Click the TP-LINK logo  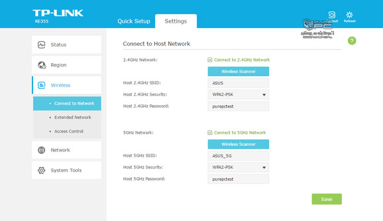coord(58,13)
